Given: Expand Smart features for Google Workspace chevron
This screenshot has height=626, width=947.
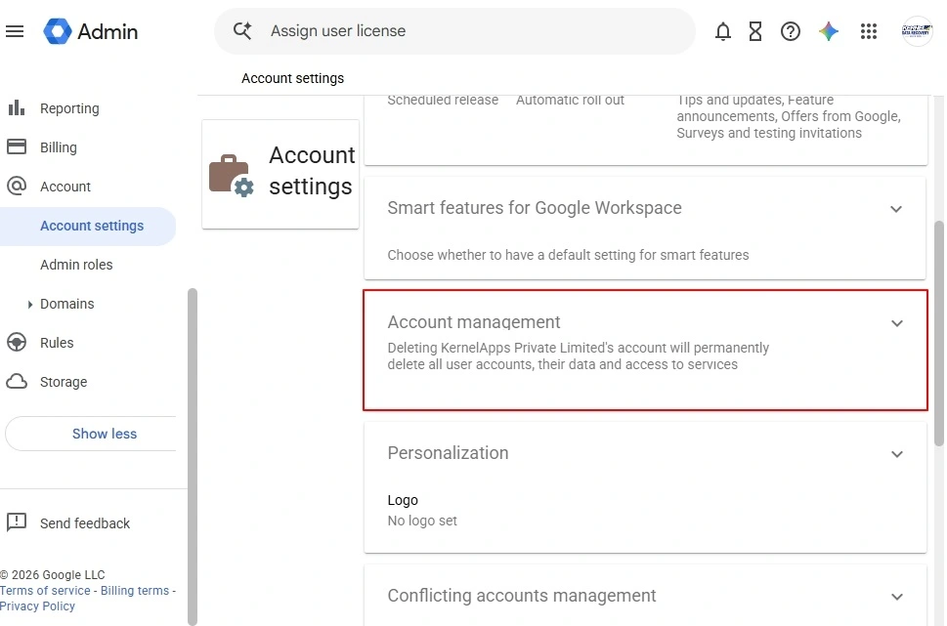Looking at the screenshot, I should pos(896,209).
